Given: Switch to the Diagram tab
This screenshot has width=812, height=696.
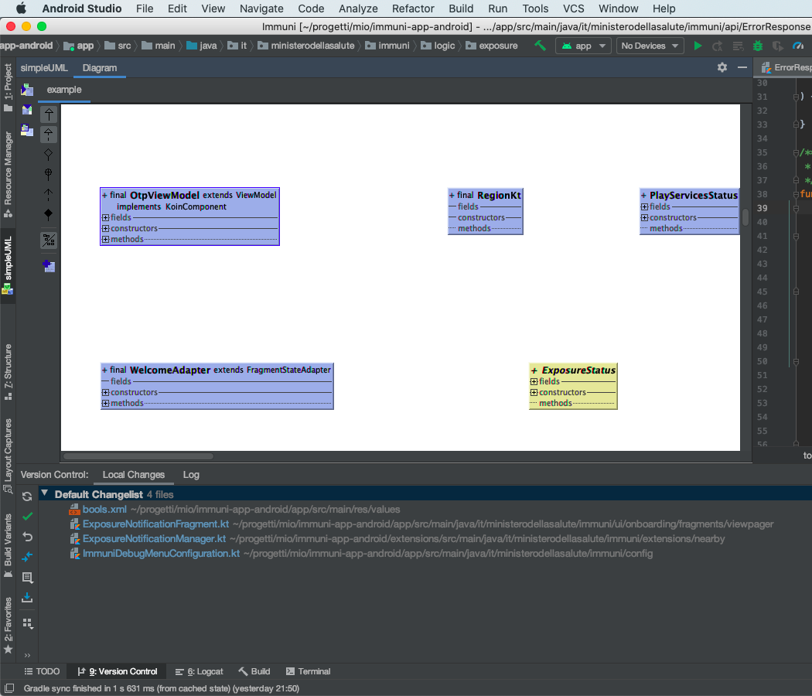Looking at the screenshot, I should (x=100, y=68).
